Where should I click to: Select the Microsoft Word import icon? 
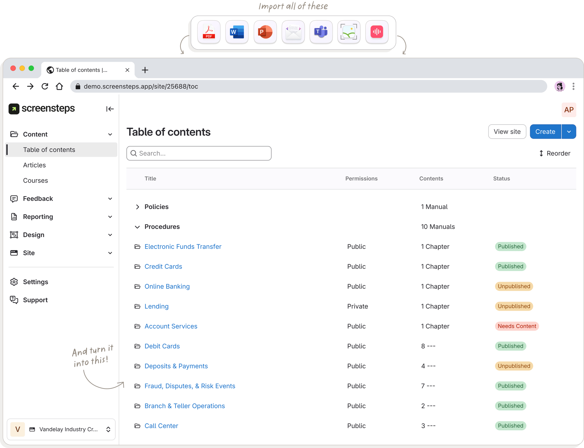[237, 32]
